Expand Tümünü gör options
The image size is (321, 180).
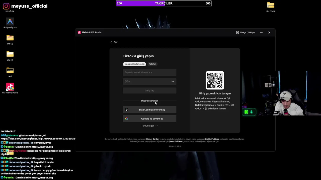149,126
